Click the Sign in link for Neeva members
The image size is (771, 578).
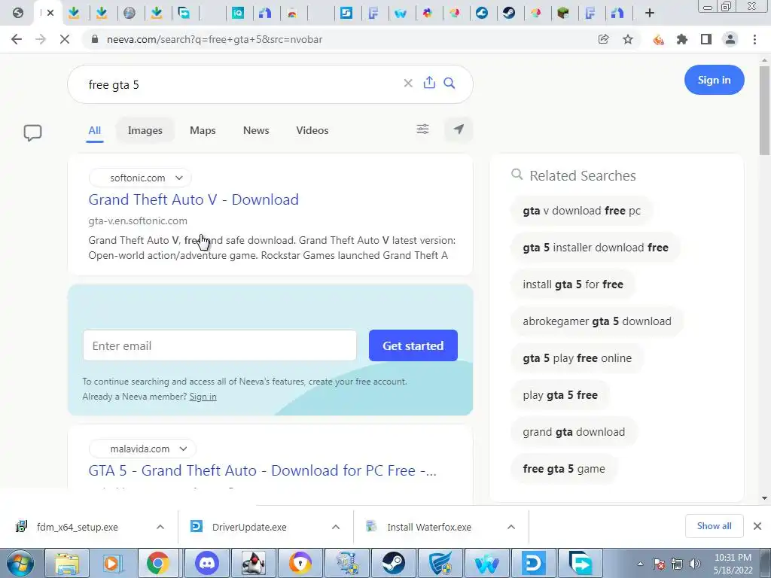pyautogui.click(x=203, y=397)
